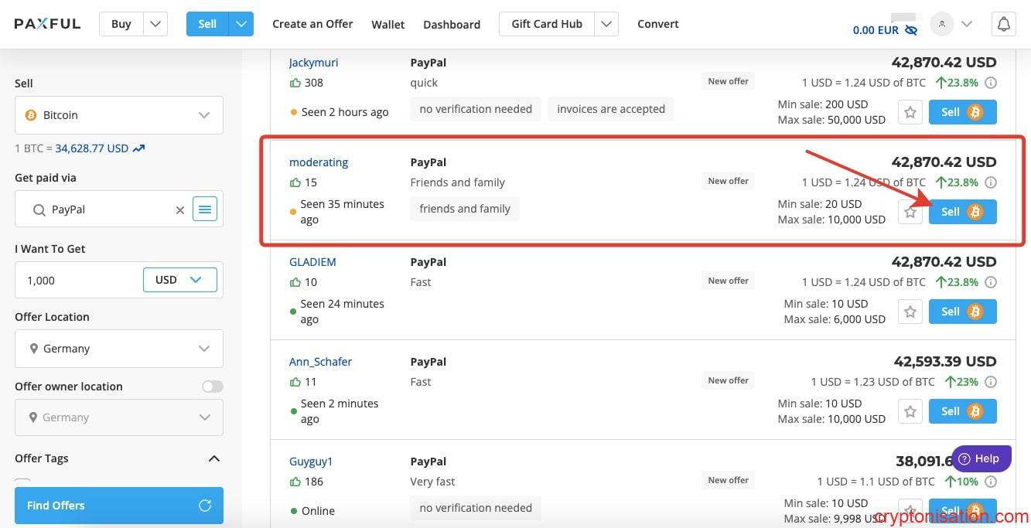The width and height of the screenshot is (1031, 528).
Task: Open the payment methods list icon
Action: 205,209
